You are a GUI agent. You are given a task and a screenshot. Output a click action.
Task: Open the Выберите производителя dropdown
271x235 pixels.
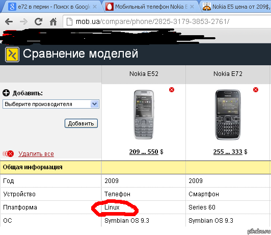pos(51,104)
